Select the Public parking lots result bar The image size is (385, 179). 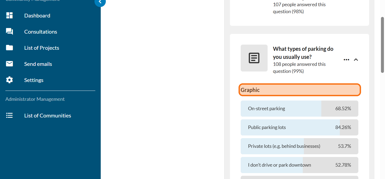point(299,127)
